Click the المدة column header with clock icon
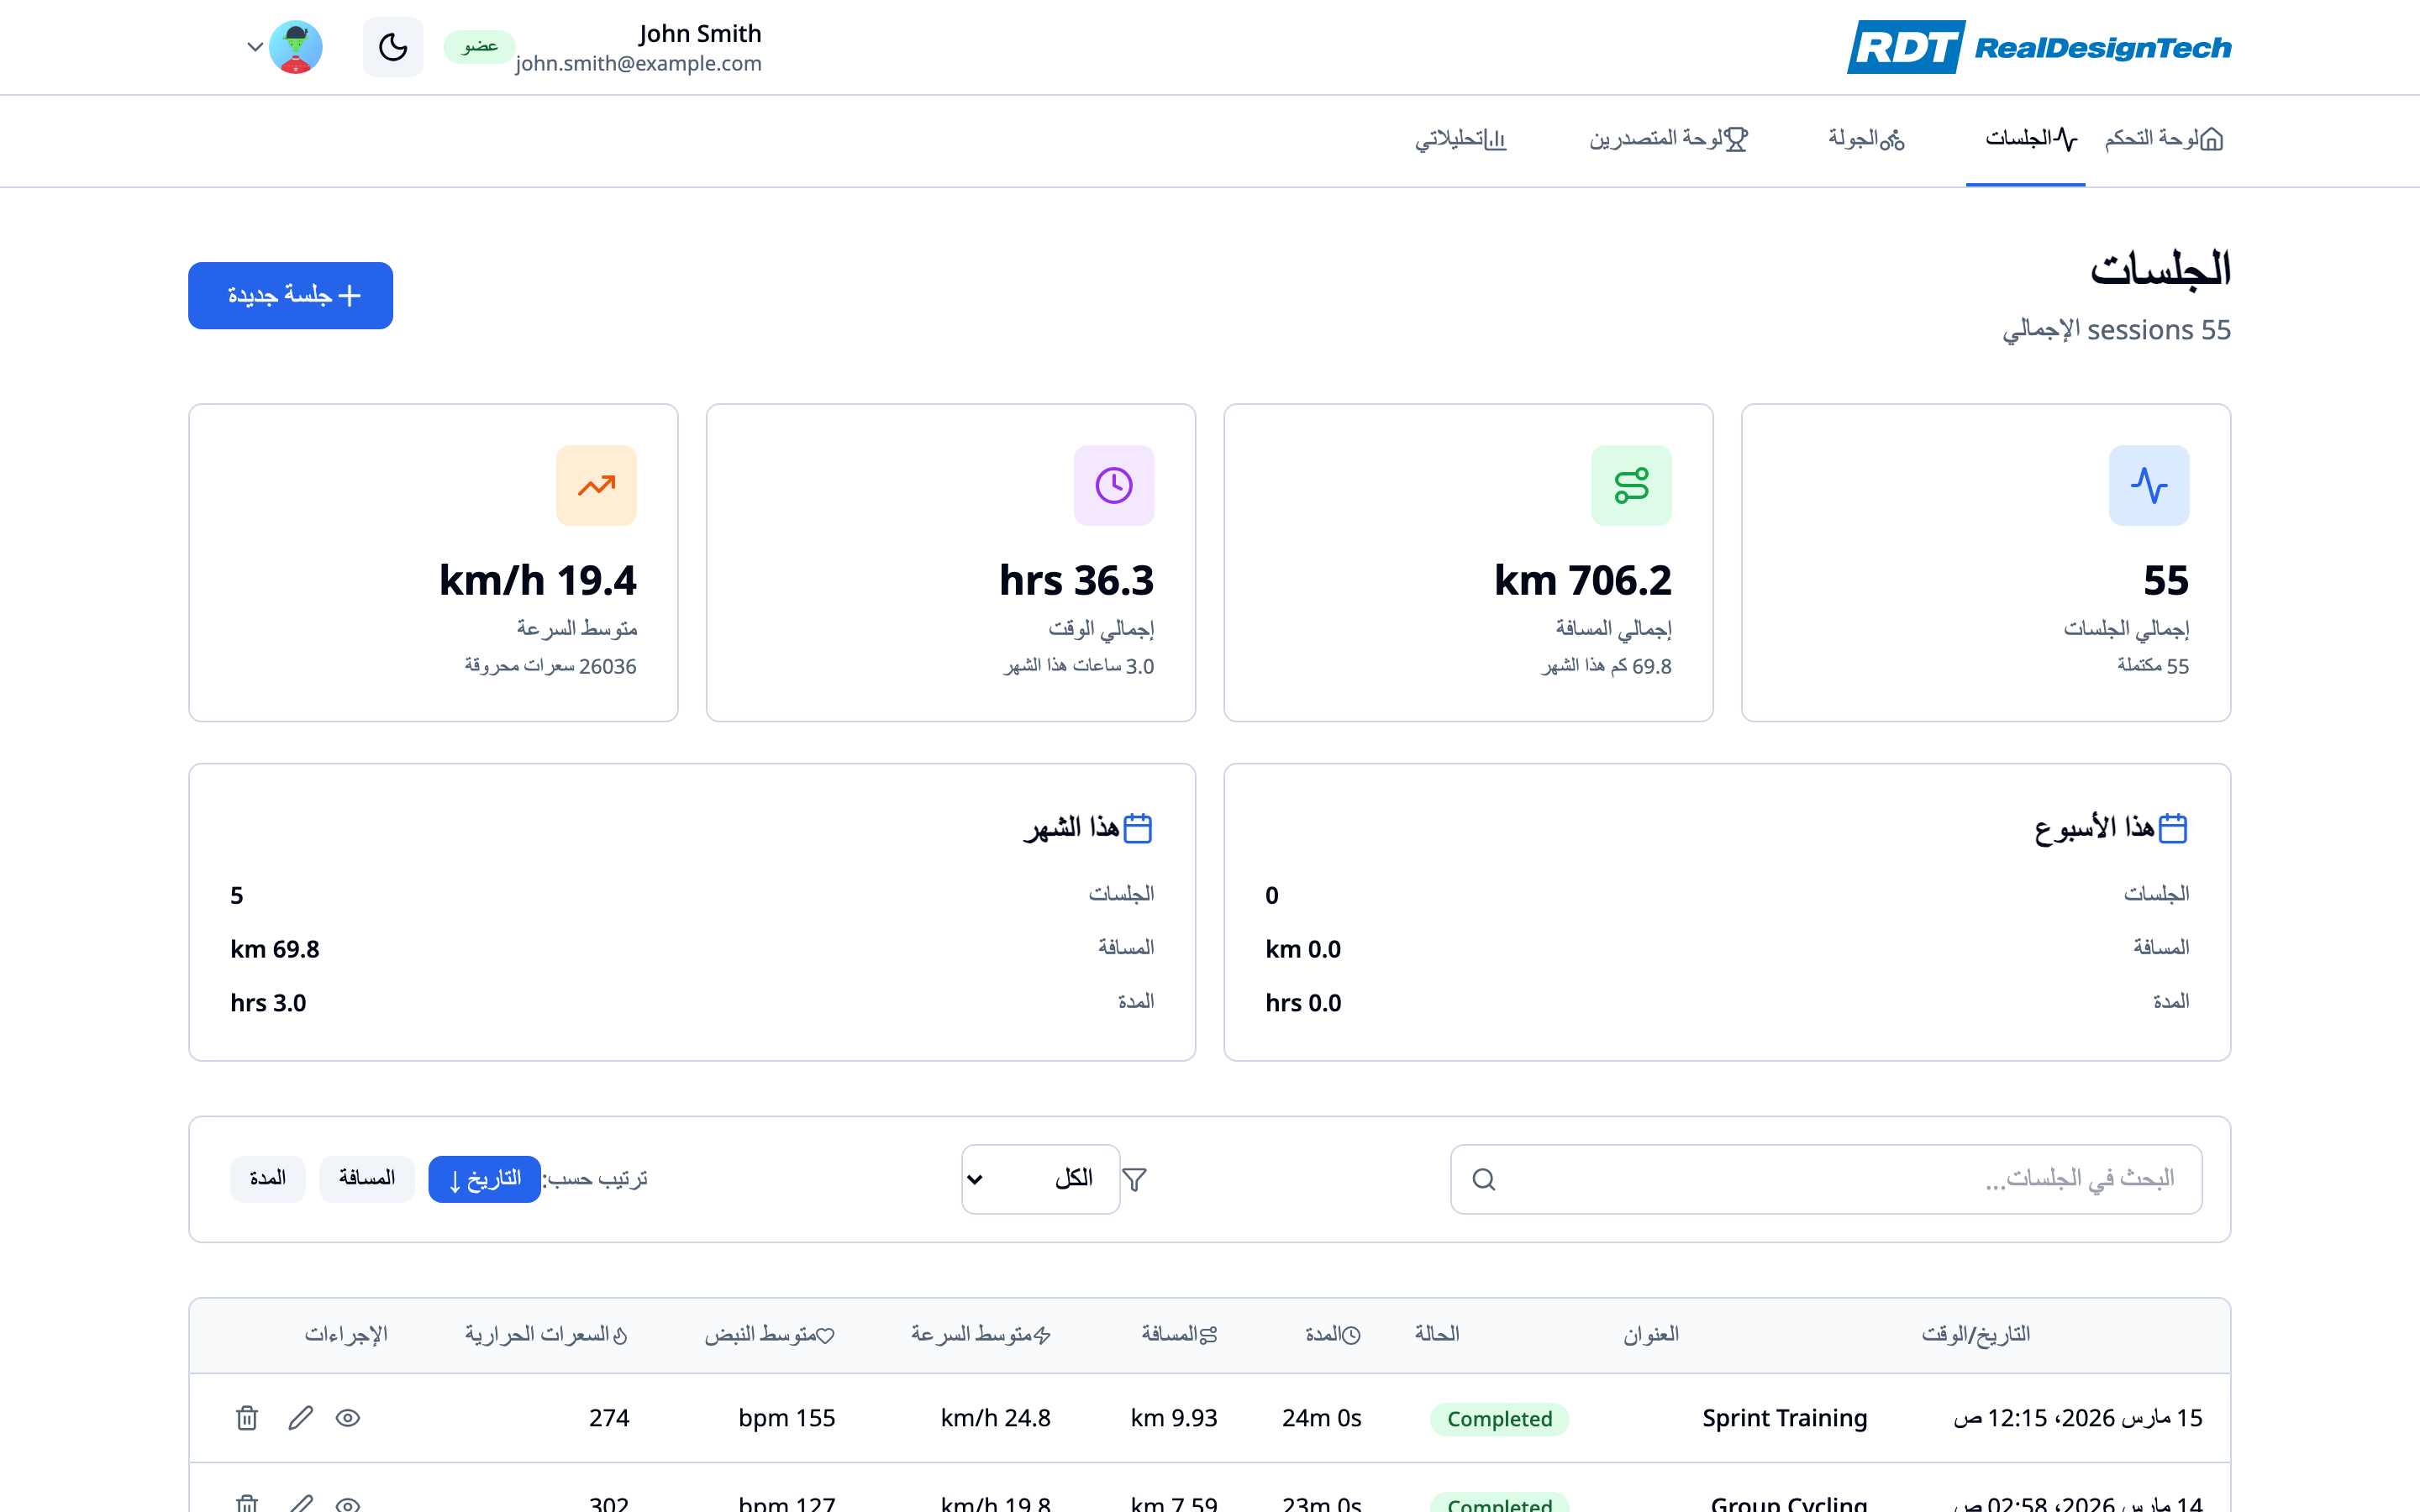The image size is (2420, 1512). tap(1333, 1334)
